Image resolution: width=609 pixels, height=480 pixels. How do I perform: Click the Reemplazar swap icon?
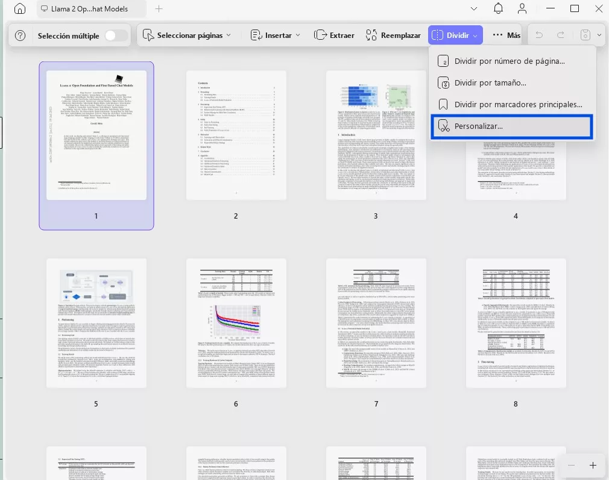click(x=371, y=36)
